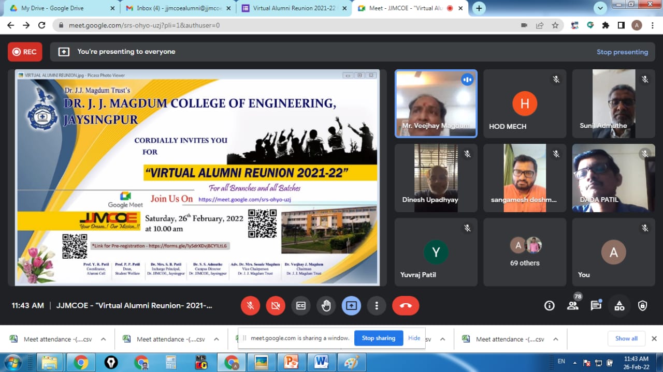Show hidden system tray icons arrow
The width and height of the screenshot is (663, 372).
574,362
